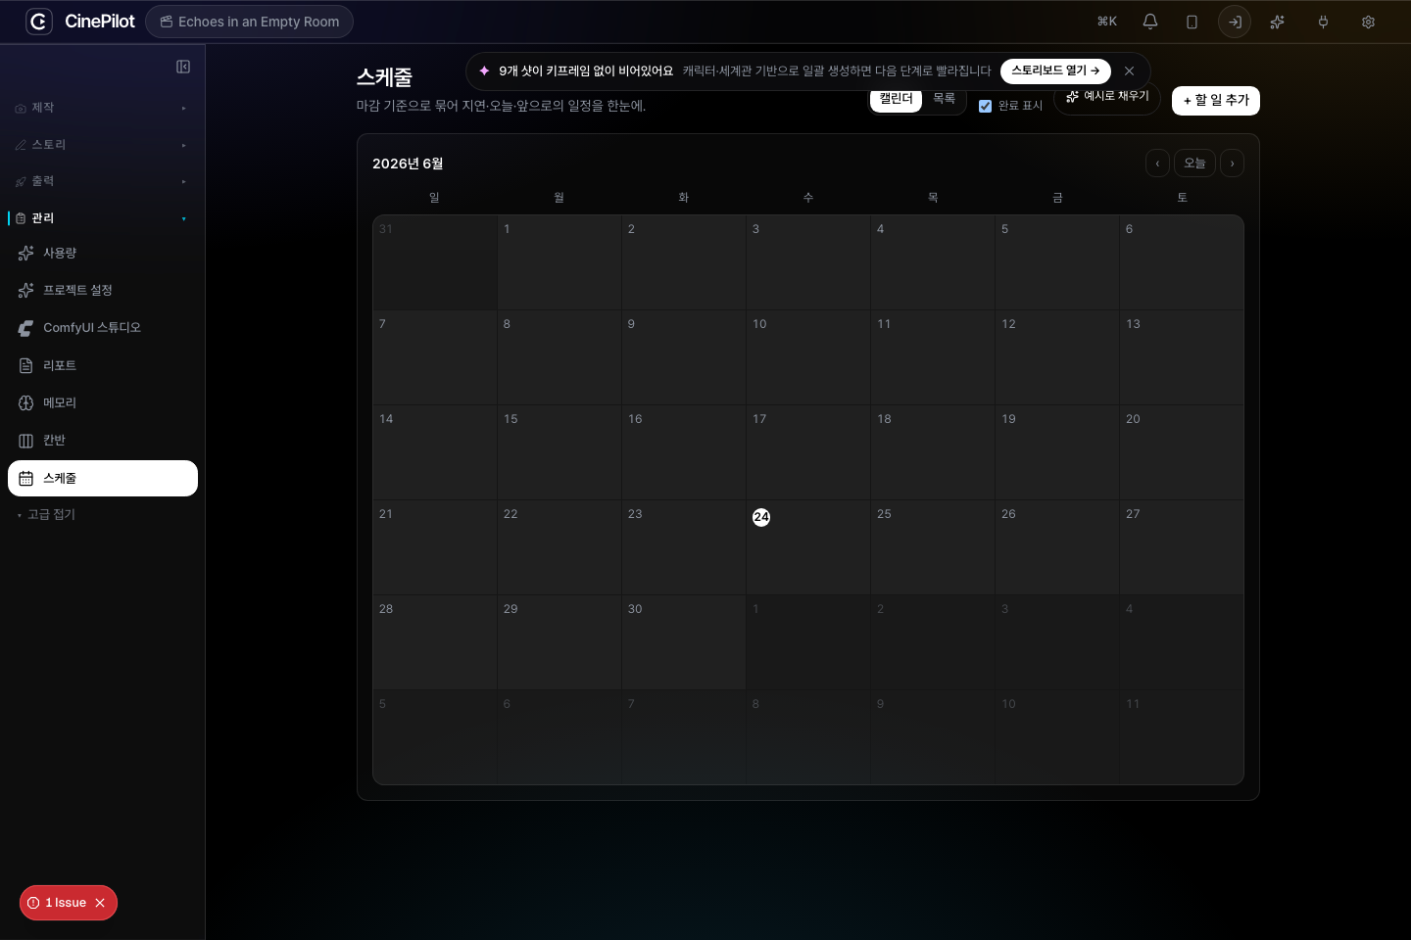The width and height of the screenshot is (1411, 940).
Task: Select the 캘린더 view tab
Action: point(896,98)
